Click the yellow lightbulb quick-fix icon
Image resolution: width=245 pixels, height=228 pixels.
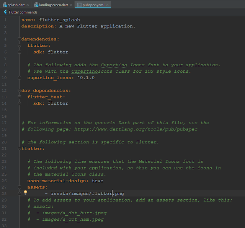26,192
